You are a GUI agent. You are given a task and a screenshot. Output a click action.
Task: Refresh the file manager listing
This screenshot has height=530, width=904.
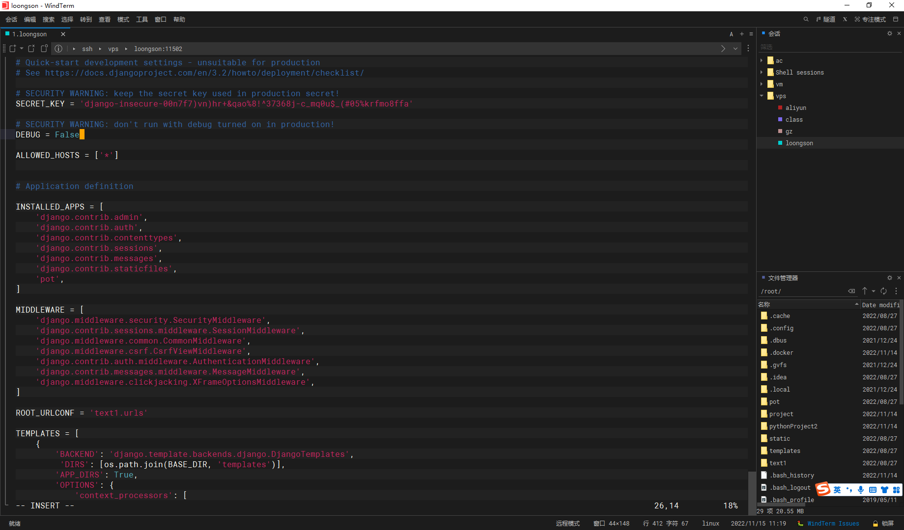pos(884,291)
